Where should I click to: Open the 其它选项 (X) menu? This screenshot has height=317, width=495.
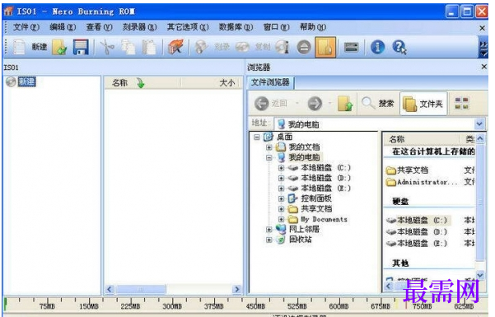pos(188,27)
